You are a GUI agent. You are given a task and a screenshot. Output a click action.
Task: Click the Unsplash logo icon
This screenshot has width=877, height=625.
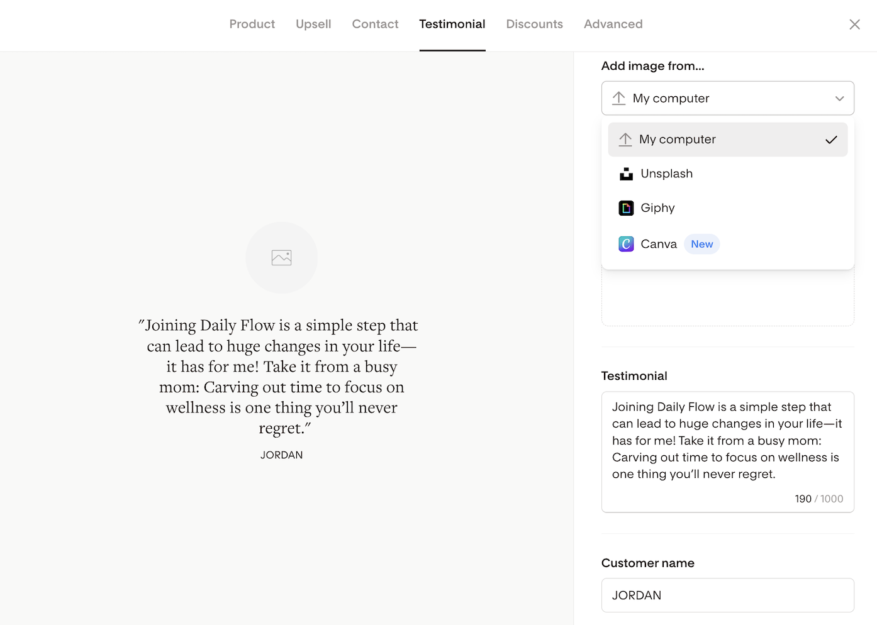pos(626,174)
